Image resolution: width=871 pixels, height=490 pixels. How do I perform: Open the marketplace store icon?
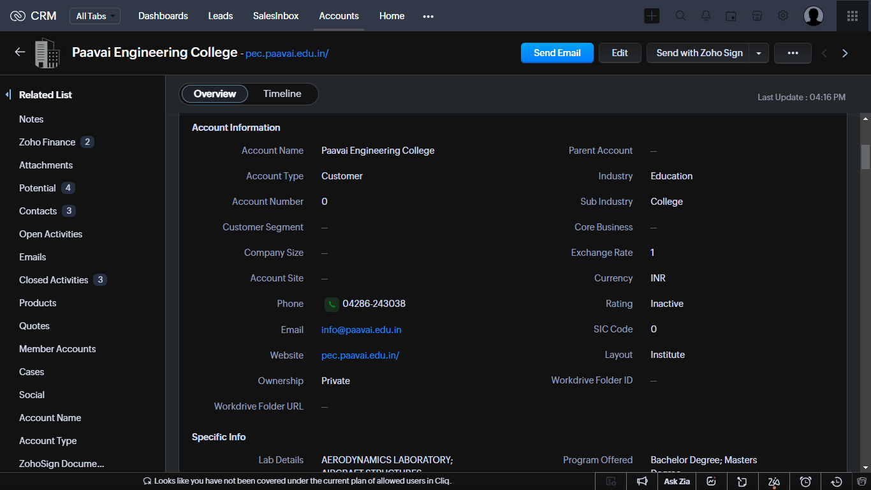click(x=757, y=16)
